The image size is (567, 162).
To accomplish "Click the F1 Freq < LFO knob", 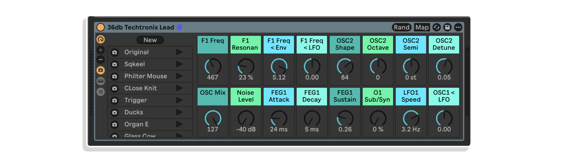I will click(x=312, y=66).
